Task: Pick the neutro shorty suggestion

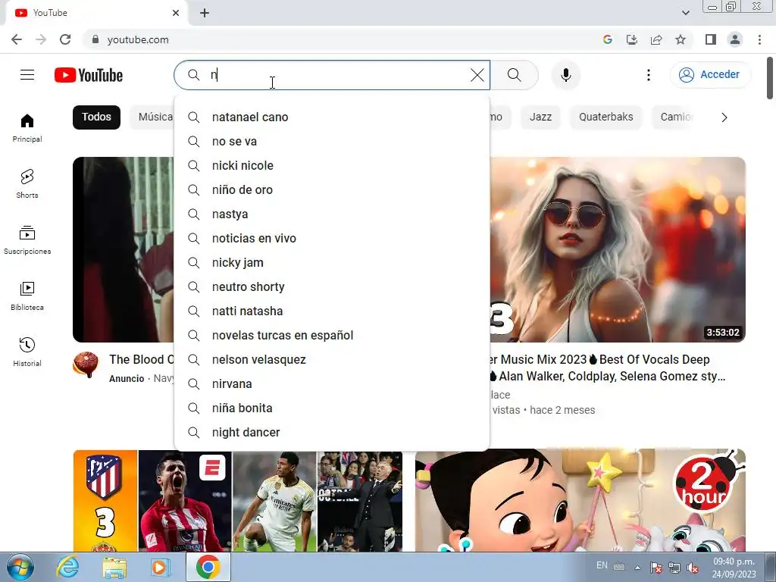Action: [332, 287]
